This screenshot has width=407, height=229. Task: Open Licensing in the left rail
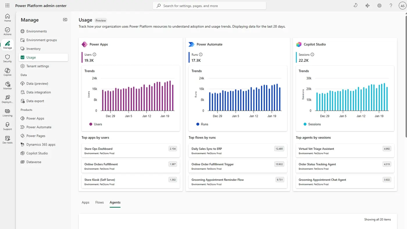8,113
